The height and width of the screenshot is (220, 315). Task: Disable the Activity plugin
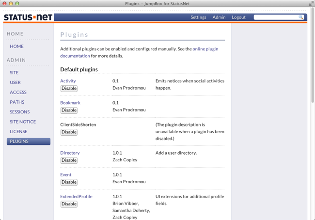(69, 88)
